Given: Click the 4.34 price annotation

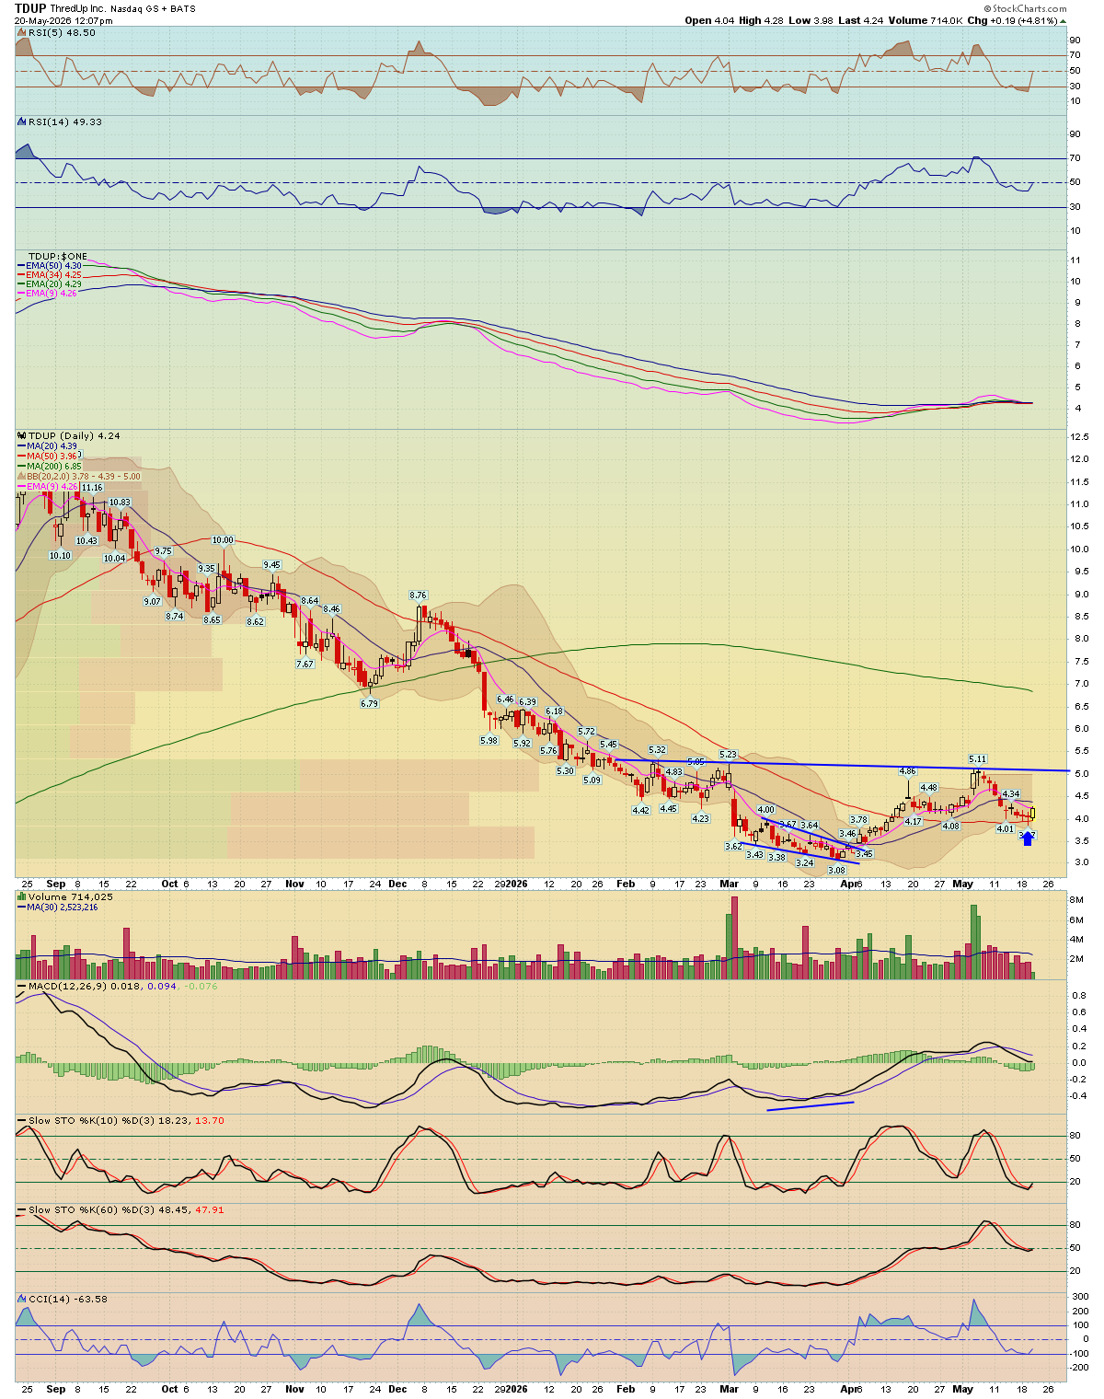Looking at the screenshot, I should (1011, 793).
